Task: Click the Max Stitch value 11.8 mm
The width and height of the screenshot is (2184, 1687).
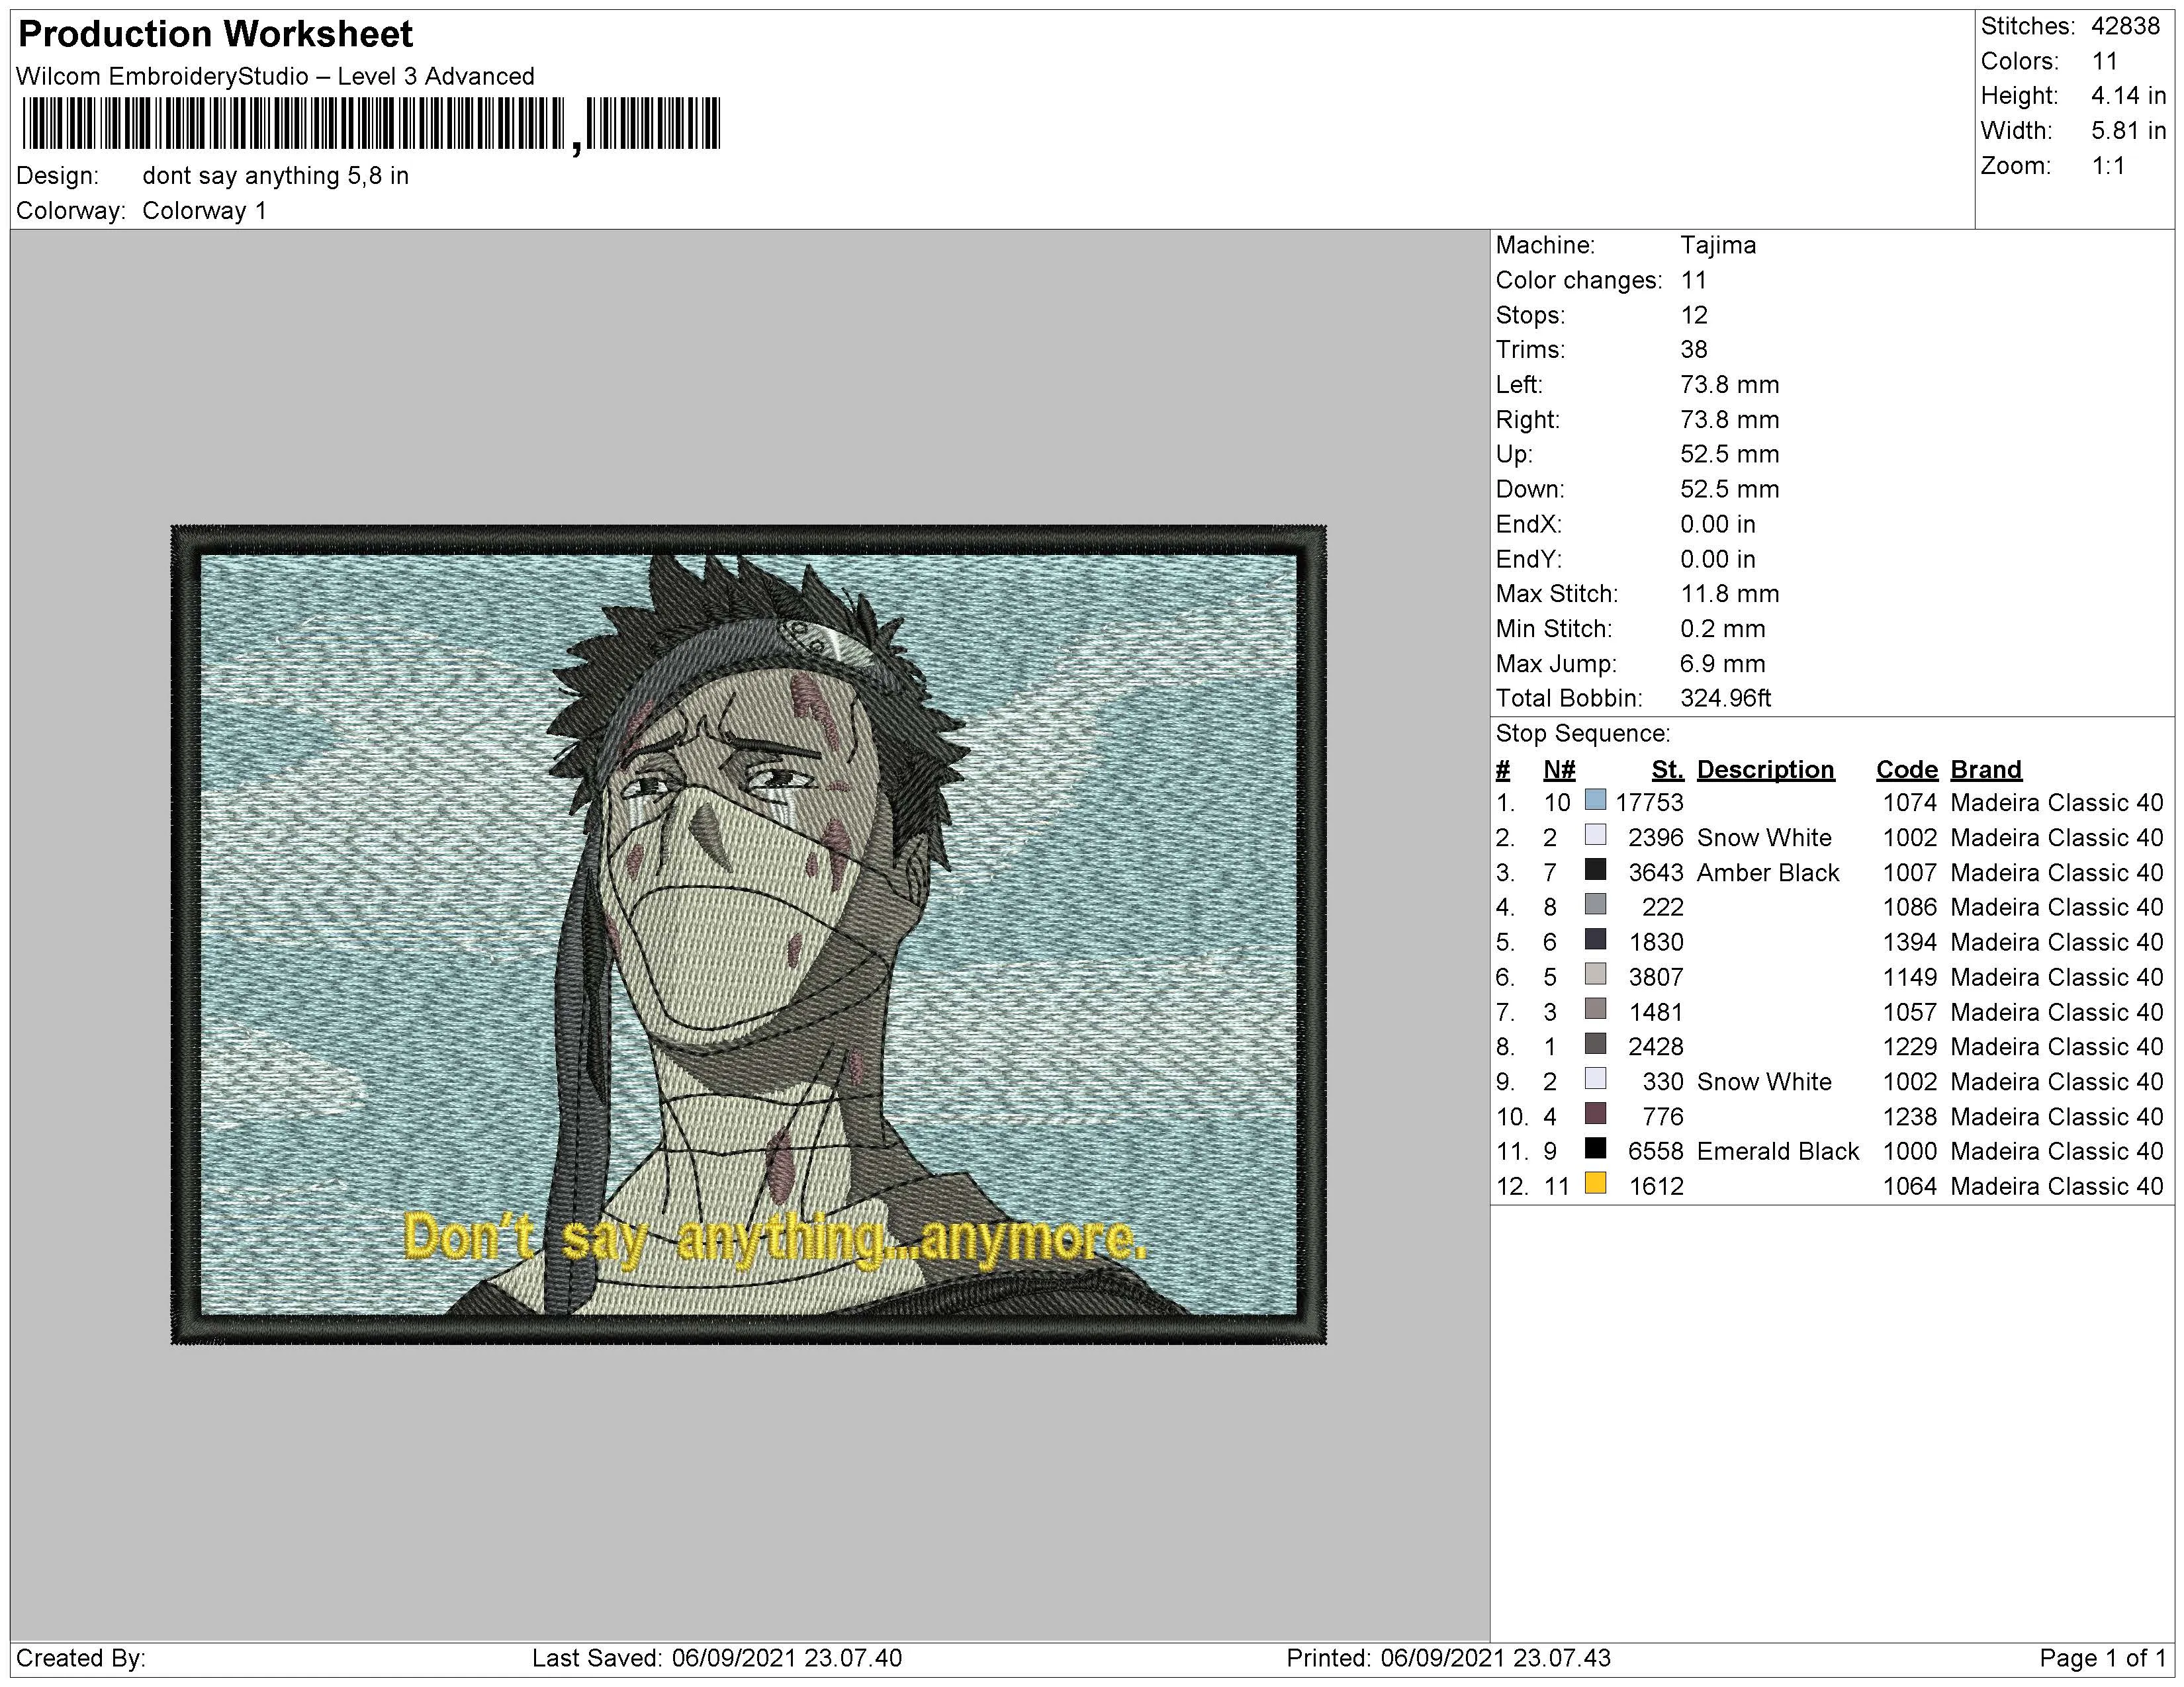Action: [x=1729, y=593]
